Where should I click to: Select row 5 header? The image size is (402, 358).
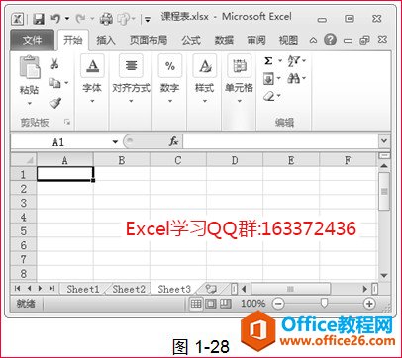pyautogui.click(x=23, y=230)
